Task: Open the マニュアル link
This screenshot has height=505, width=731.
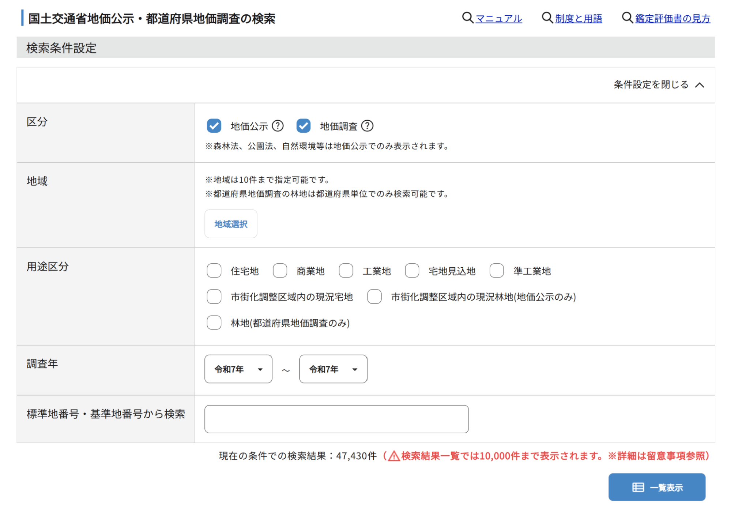Action: pos(499,18)
